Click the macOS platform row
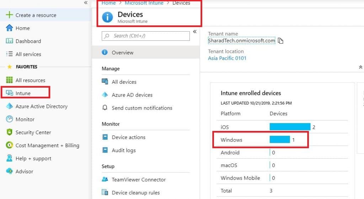Viewport: 364px width, 199px height. 282,165
